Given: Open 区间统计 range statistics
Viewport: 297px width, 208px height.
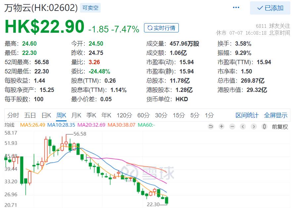Looking at the screenshot, I should 247,115.
